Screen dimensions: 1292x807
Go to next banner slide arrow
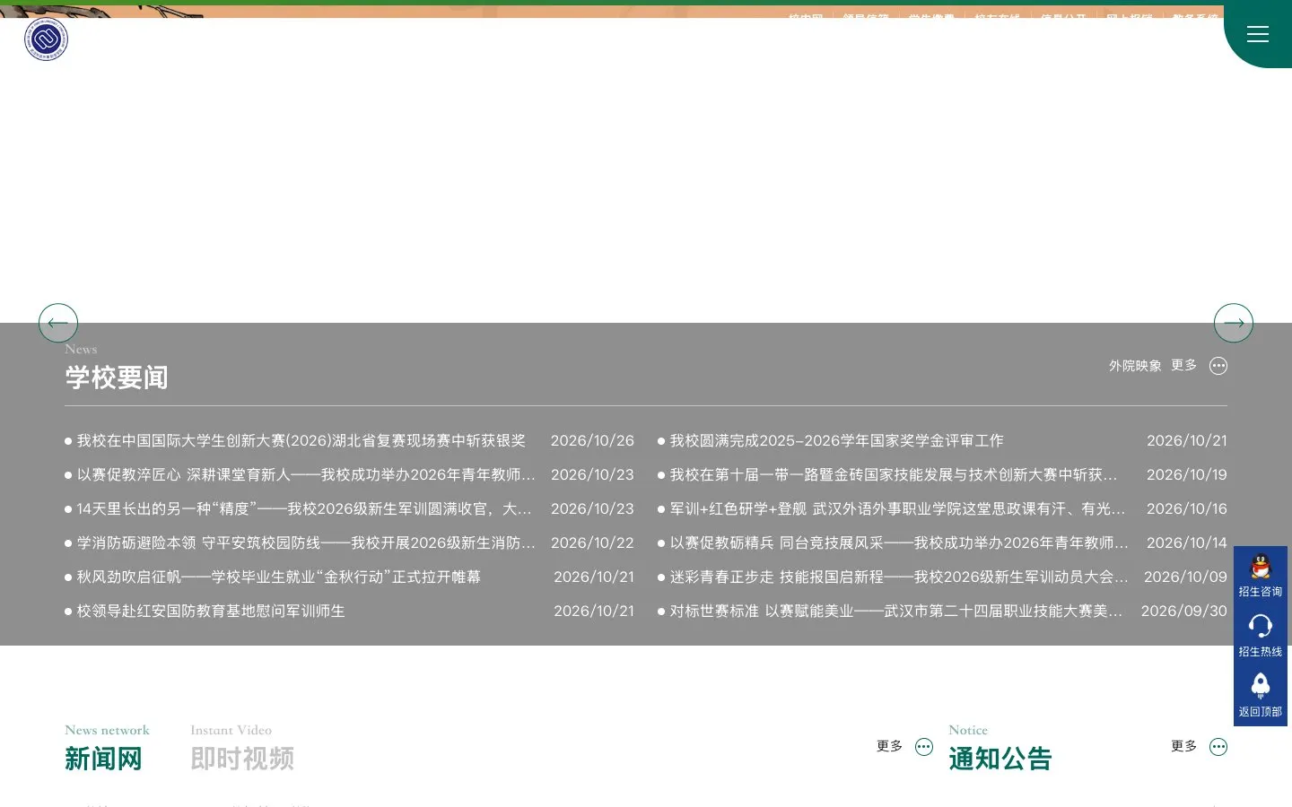(x=1234, y=323)
